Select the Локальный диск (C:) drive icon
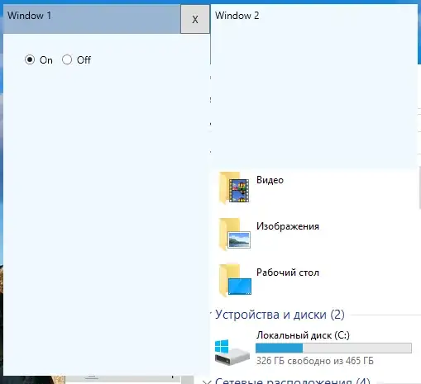 [232, 353]
